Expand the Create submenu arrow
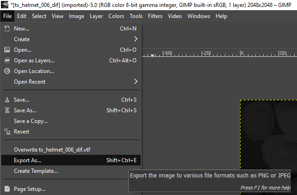This screenshot has width=297, height=195. click(136, 39)
